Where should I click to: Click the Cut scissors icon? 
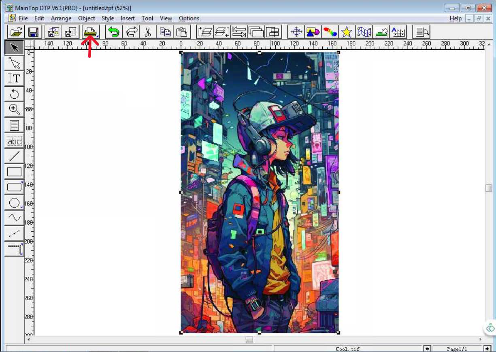tap(148, 32)
